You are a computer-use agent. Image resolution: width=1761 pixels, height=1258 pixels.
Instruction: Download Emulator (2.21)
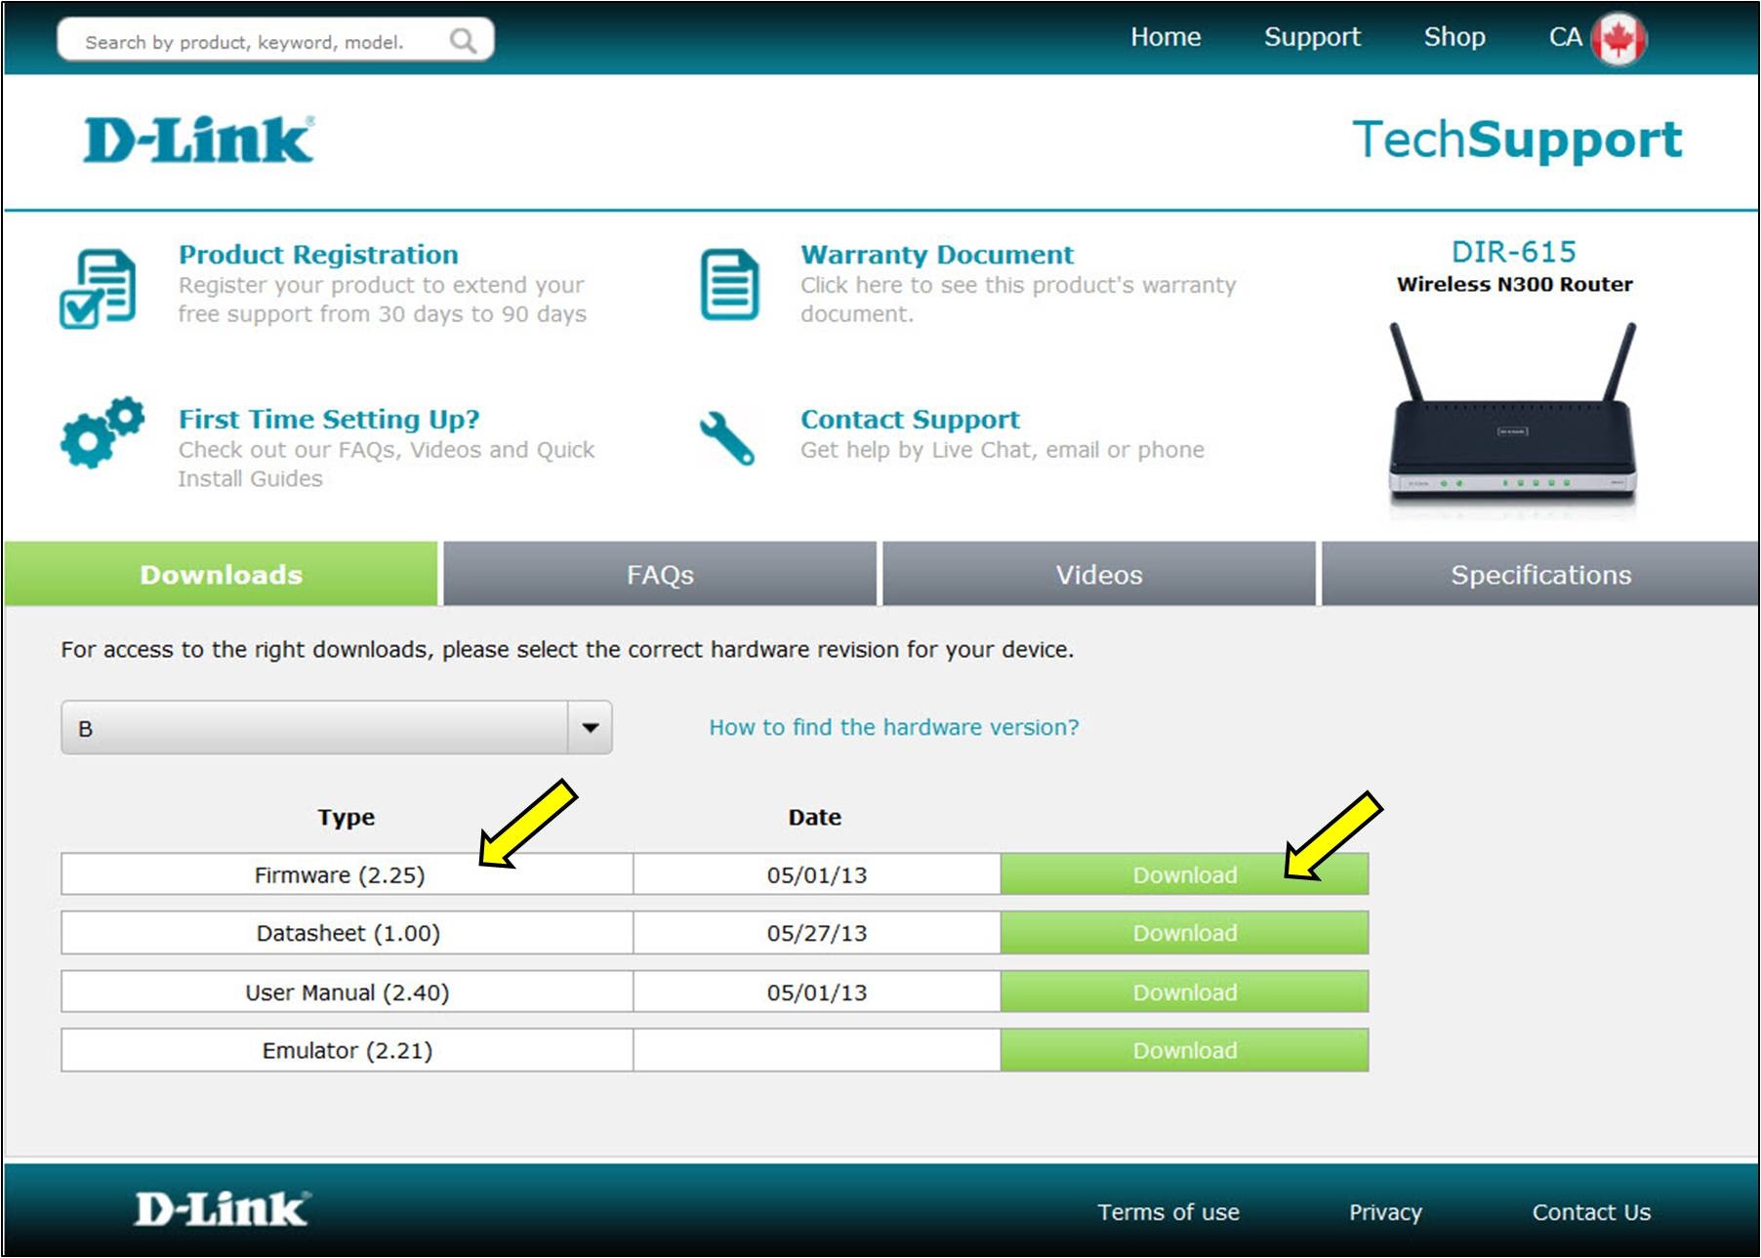coord(1184,1050)
